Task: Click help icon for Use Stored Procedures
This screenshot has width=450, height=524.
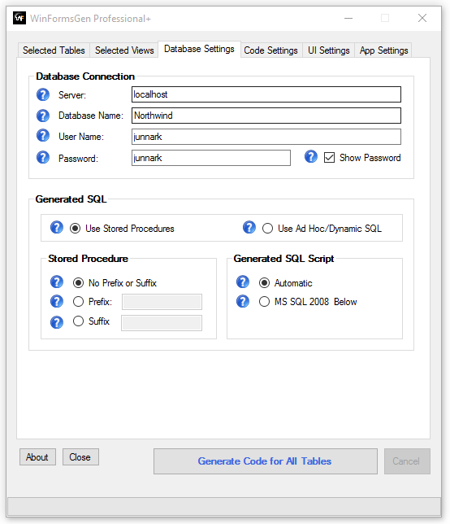Action: point(57,227)
